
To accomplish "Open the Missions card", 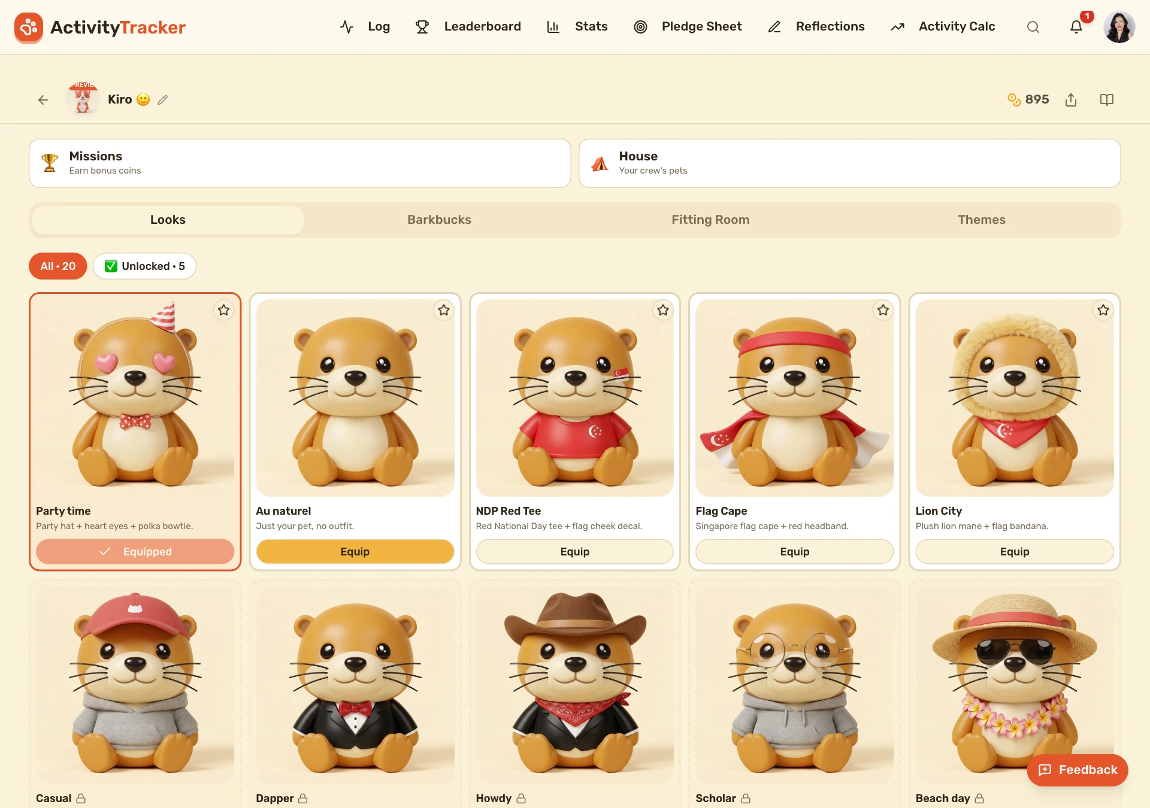I will click(300, 163).
